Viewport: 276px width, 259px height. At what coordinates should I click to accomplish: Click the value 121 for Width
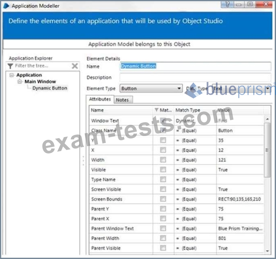pos(222,160)
